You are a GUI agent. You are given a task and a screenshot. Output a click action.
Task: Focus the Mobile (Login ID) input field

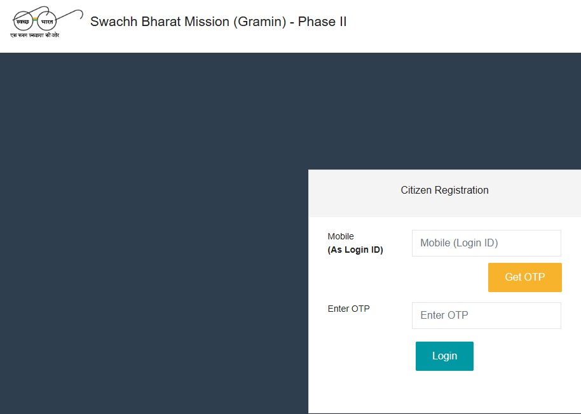(486, 243)
